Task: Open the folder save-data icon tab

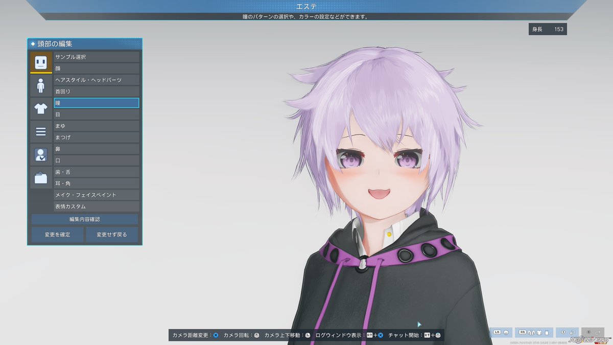Action: [41, 177]
